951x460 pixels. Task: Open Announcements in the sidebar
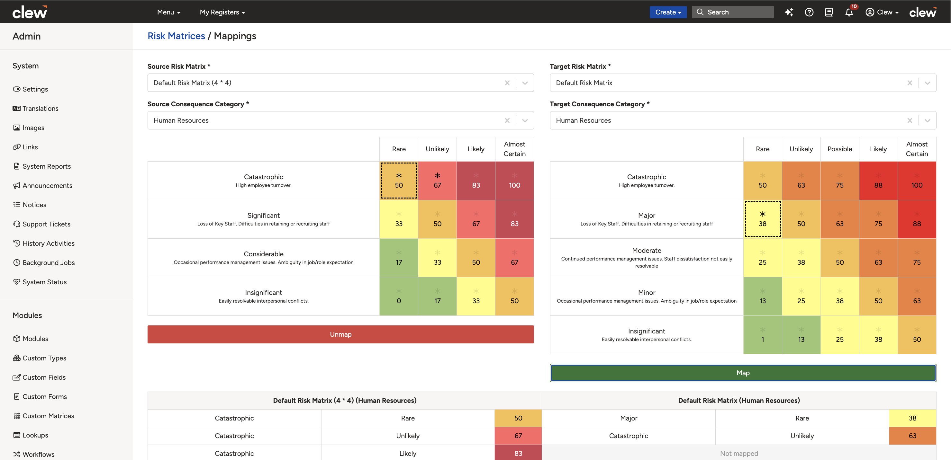42,186
